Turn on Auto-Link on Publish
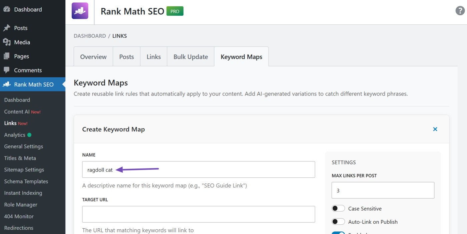Screen dimensions: 467x234 click(338, 221)
